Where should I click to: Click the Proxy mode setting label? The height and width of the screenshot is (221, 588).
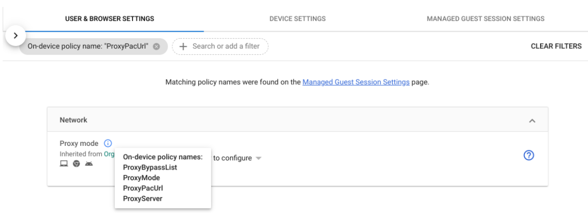tap(79, 143)
